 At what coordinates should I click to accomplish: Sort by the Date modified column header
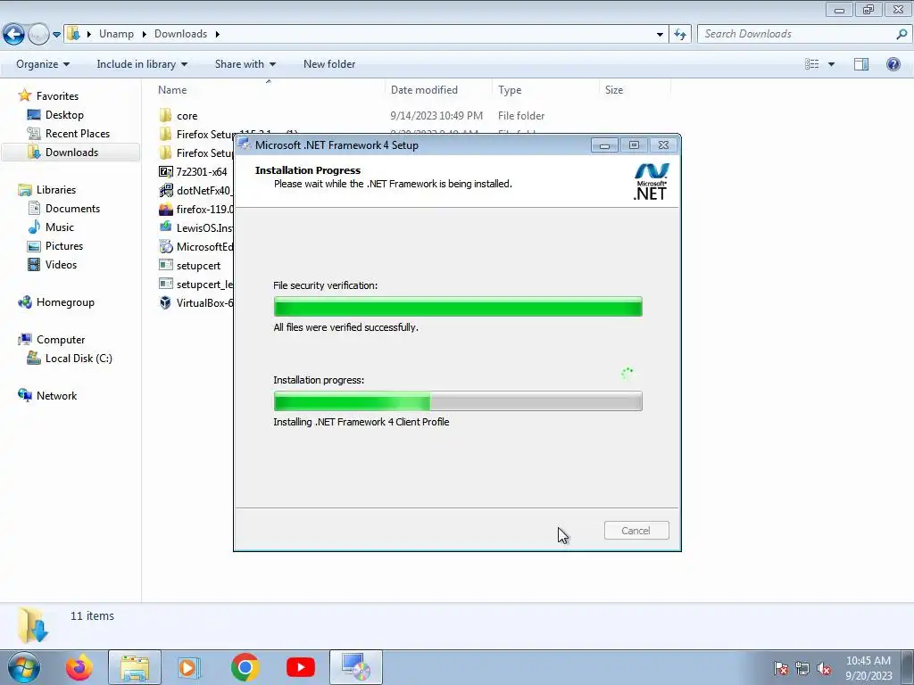pyautogui.click(x=424, y=90)
